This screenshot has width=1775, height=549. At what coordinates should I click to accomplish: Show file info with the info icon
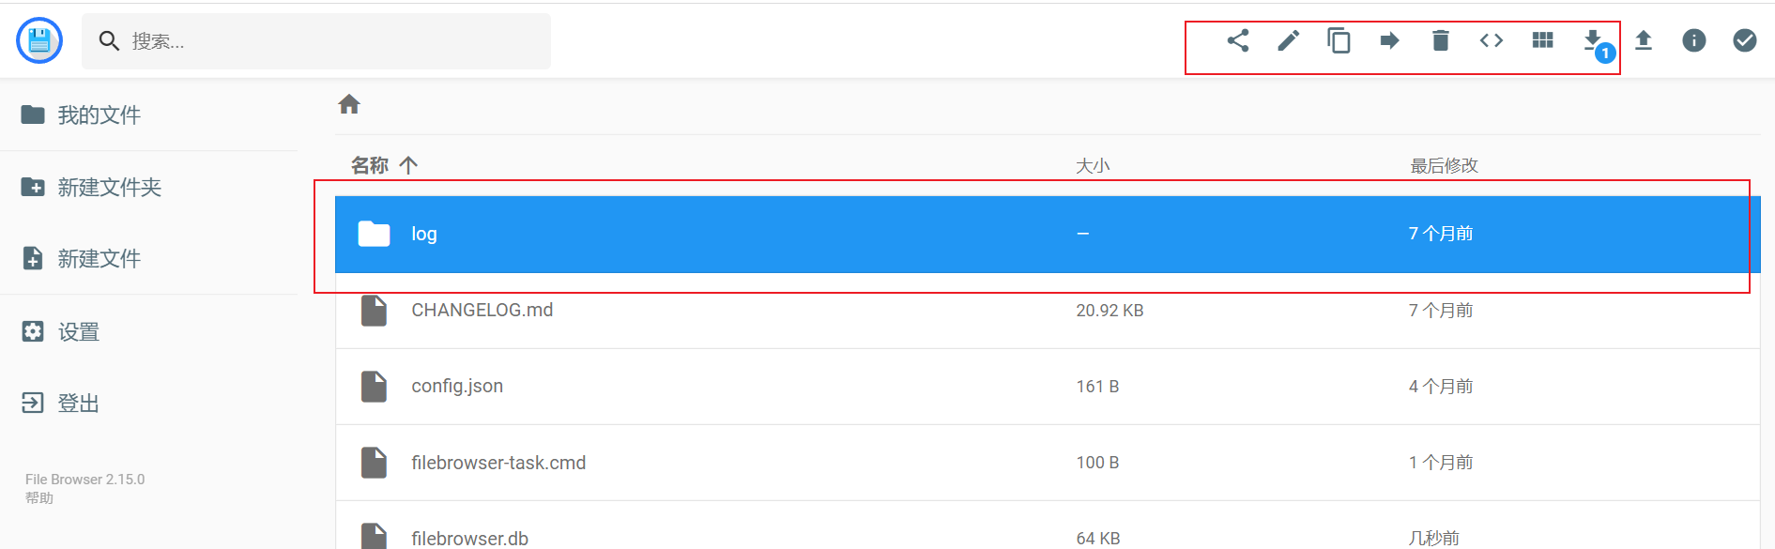(1693, 40)
